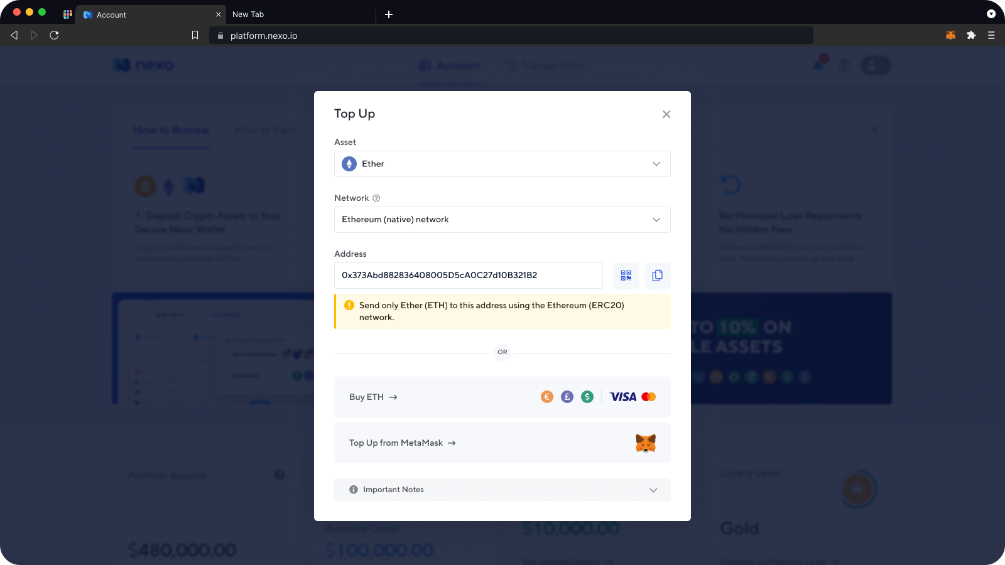The height and width of the screenshot is (565, 1005).
Task: Click the yellow warning icon
Action: click(x=349, y=305)
